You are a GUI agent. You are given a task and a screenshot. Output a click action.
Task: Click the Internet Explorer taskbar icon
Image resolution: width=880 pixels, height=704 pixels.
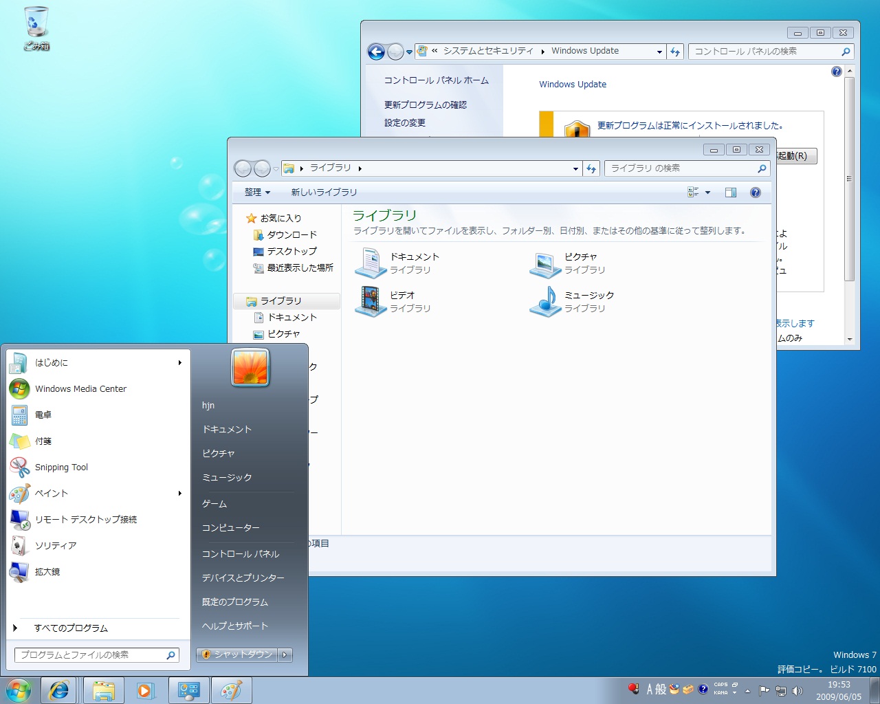tap(59, 690)
